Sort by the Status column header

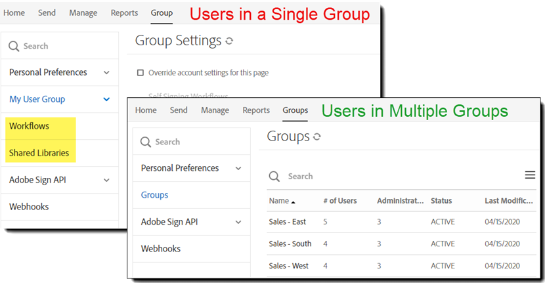coord(441,201)
